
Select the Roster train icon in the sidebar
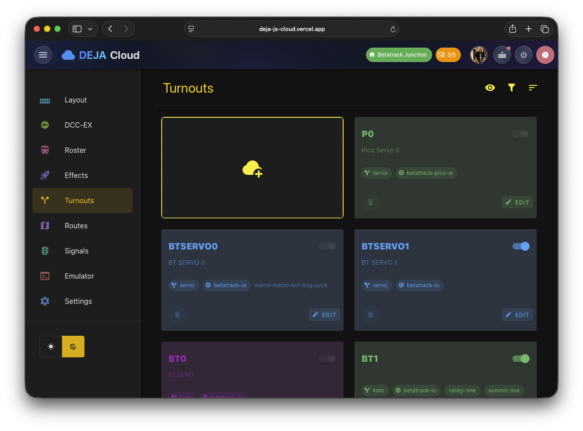point(45,150)
